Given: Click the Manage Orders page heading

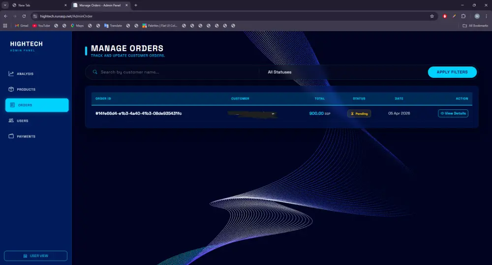Looking at the screenshot, I should tap(127, 48).
